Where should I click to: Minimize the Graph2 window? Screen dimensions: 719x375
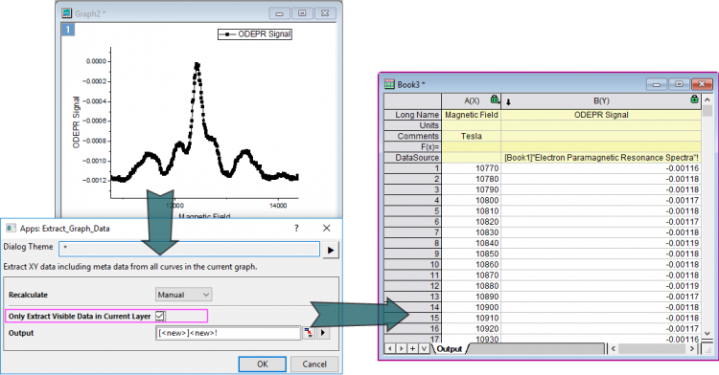(279, 13)
